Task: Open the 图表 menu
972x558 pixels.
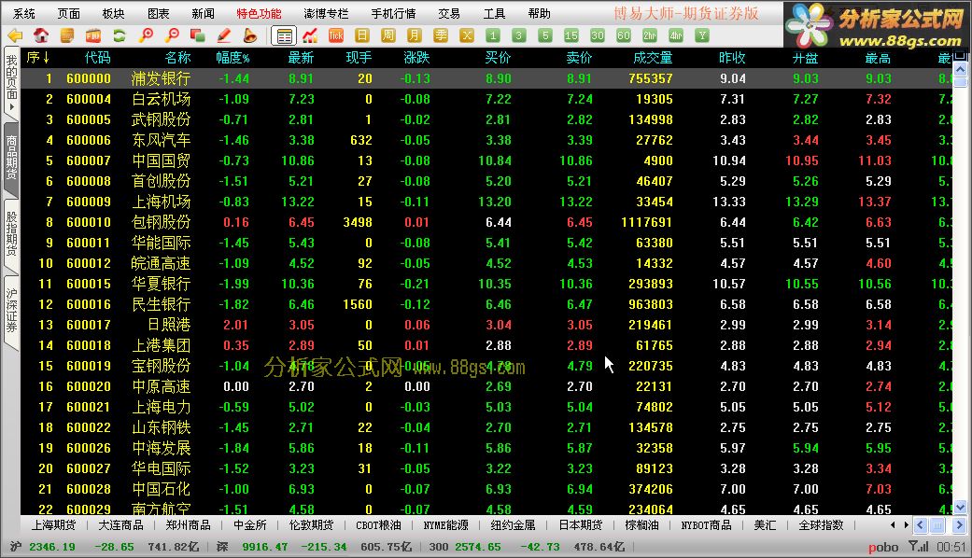Action: click(158, 14)
